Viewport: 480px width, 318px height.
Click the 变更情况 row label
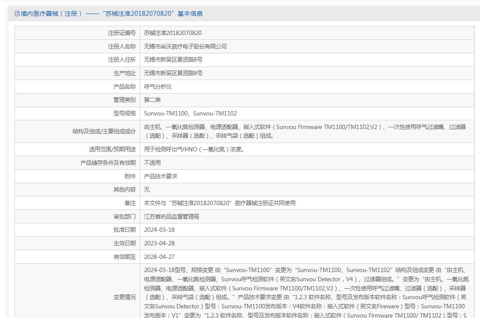(124, 297)
